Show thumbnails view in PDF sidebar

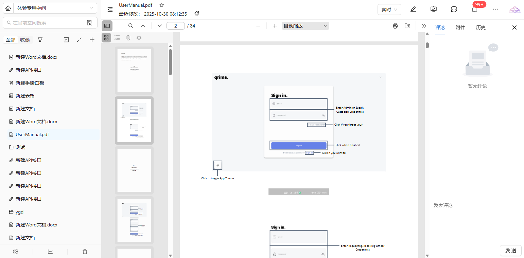tap(106, 38)
